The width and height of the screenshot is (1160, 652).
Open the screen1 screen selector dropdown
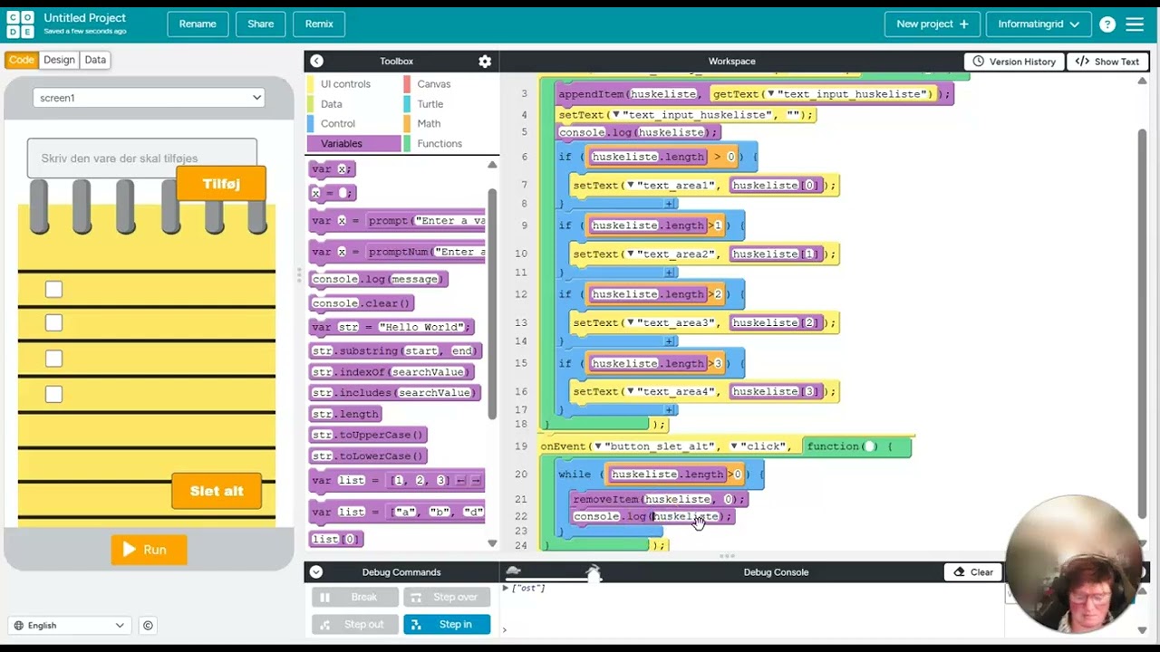[x=150, y=98]
